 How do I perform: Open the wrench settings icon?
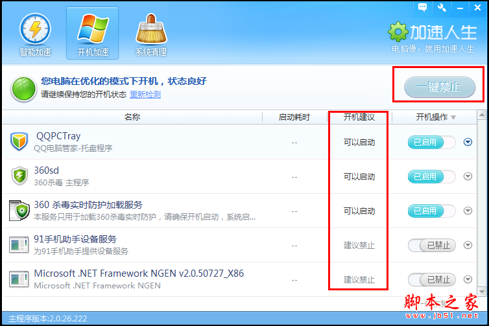click(442, 7)
